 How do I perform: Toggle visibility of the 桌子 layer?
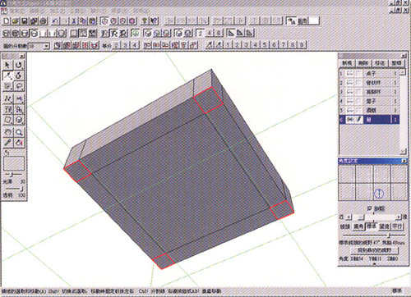click(350, 73)
